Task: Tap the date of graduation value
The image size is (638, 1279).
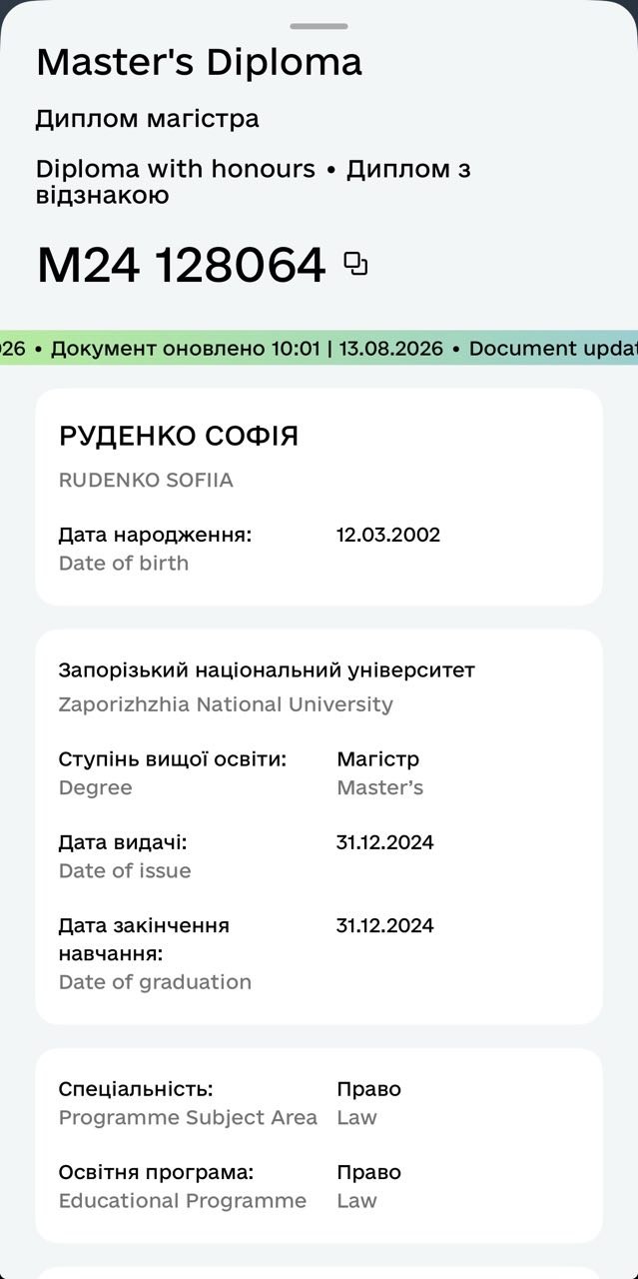Action: tap(385, 925)
